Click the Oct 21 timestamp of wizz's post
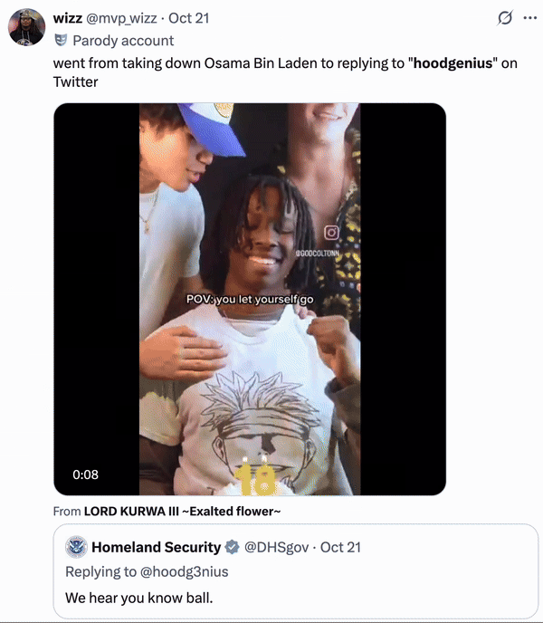The height and width of the screenshot is (623, 543). tap(188, 18)
